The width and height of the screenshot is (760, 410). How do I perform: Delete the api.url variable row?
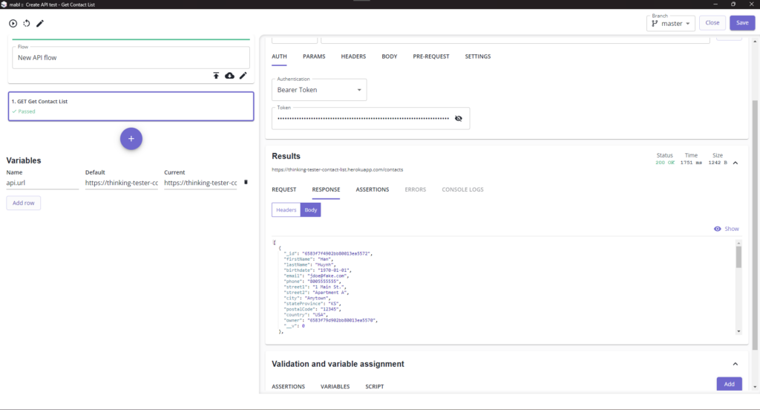pos(246,182)
